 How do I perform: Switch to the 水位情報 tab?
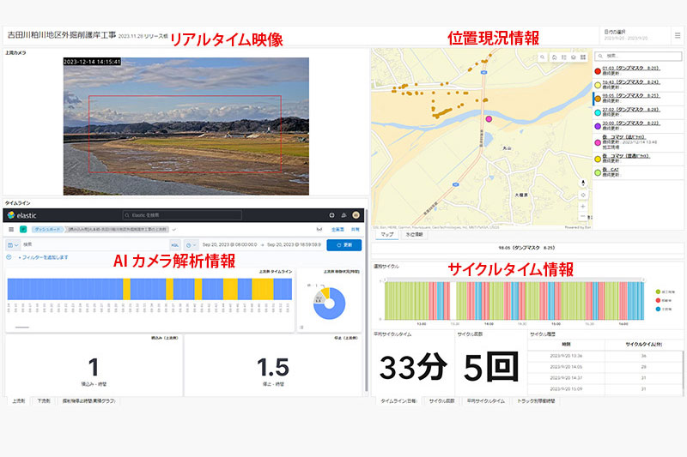click(x=413, y=233)
